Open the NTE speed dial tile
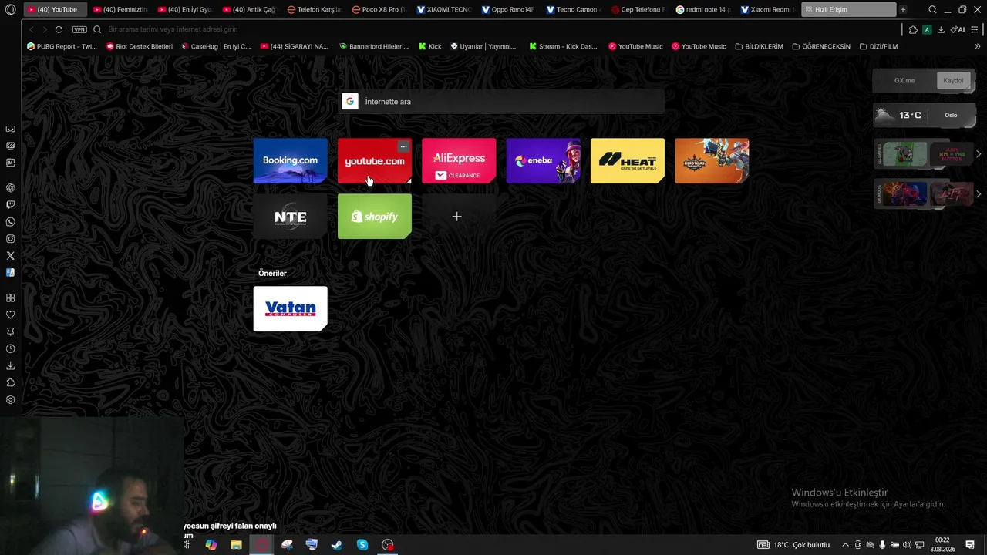 click(290, 217)
